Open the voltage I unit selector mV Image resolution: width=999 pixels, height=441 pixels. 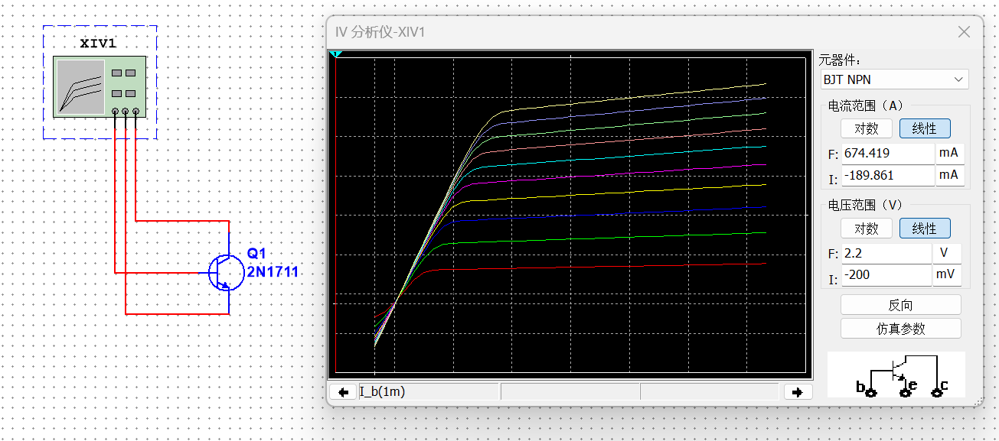tap(947, 274)
